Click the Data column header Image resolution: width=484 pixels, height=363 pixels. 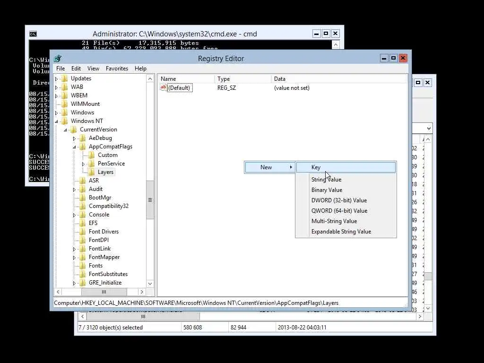[339, 79]
